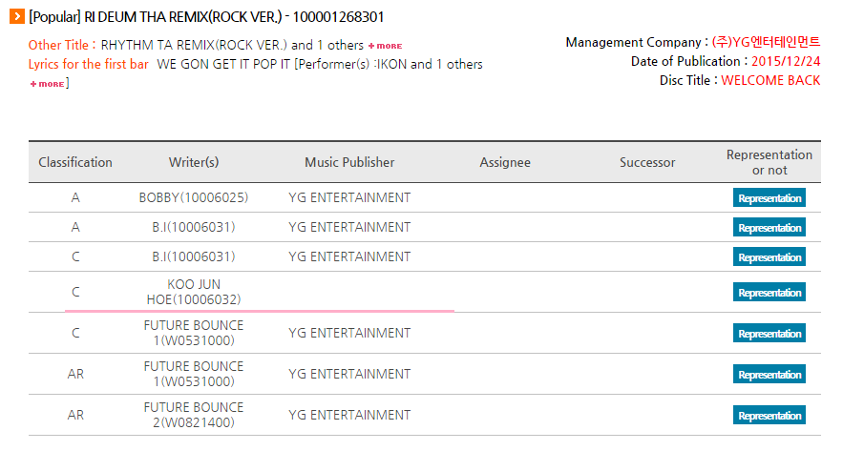Click the Classification column header
The width and height of the screenshot is (843, 451).
(75, 162)
